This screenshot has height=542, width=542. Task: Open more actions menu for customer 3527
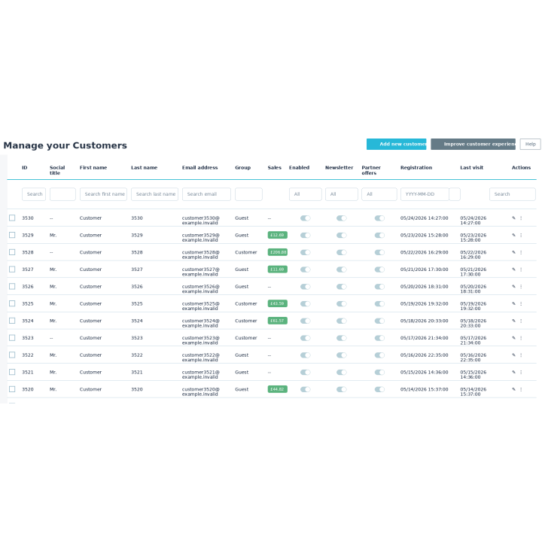click(521, 269)
